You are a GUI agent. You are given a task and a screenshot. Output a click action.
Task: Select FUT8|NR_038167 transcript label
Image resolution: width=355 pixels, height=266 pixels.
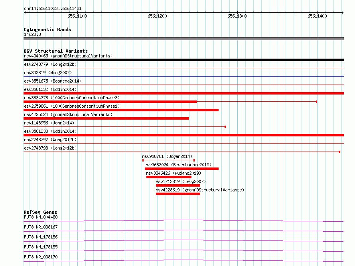(41, 227)
